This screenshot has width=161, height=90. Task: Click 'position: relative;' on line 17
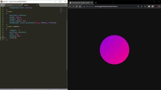click(18, 15)
